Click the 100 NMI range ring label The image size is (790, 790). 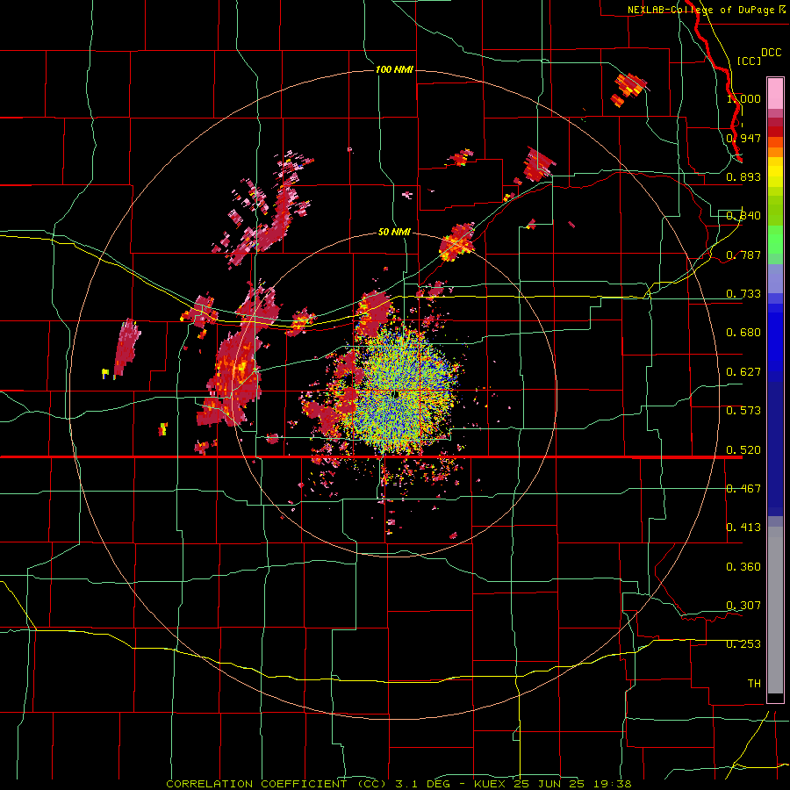click(394, 69)
